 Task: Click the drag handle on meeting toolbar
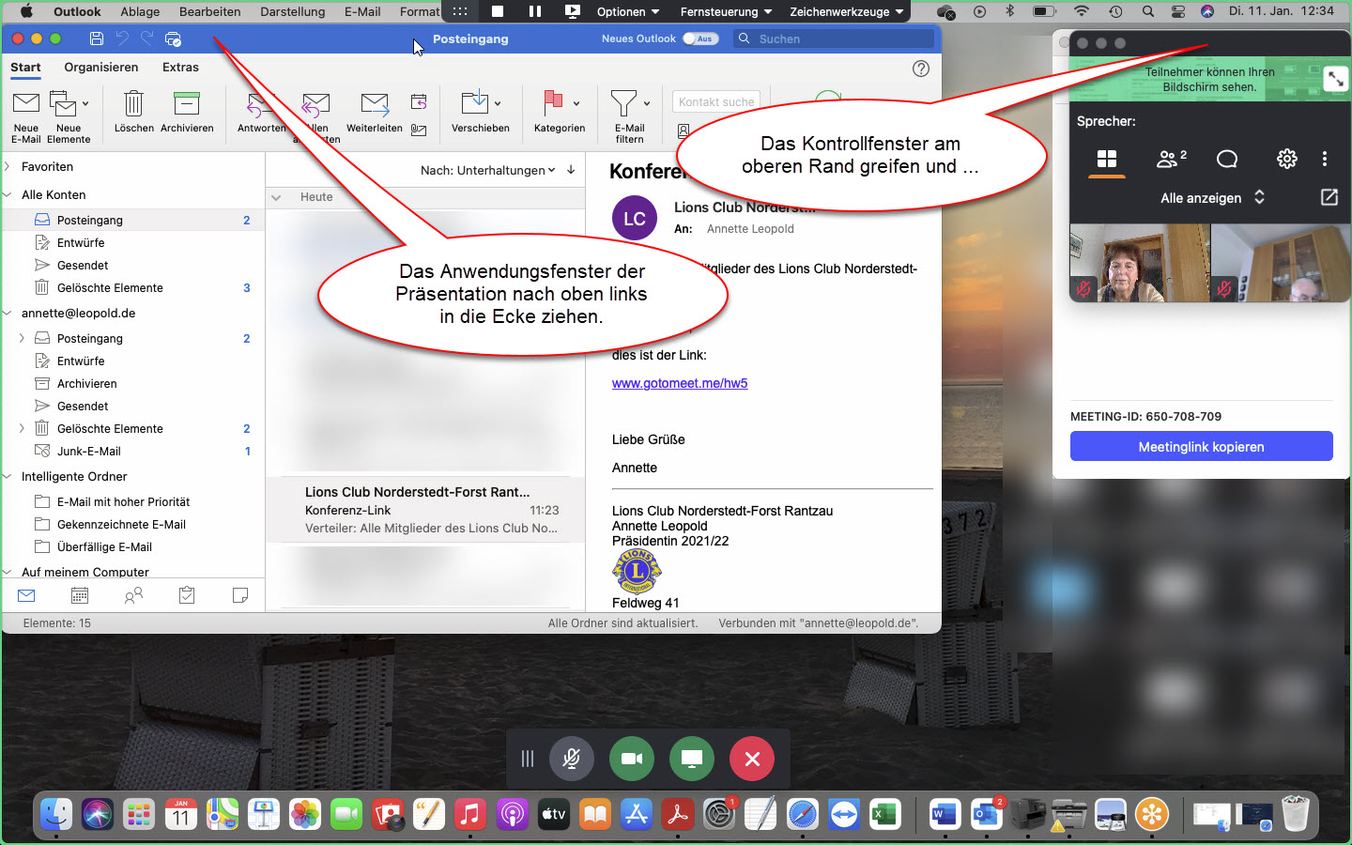[x=528, y=759]
